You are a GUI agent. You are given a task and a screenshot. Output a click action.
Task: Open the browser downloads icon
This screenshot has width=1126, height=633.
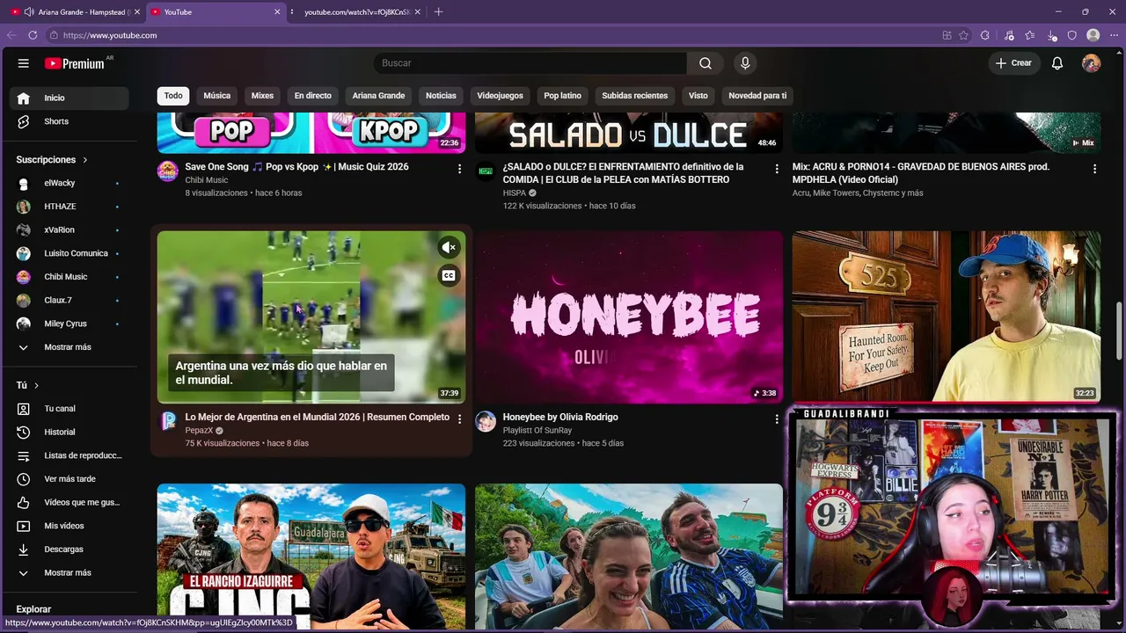pos(1052,35)
